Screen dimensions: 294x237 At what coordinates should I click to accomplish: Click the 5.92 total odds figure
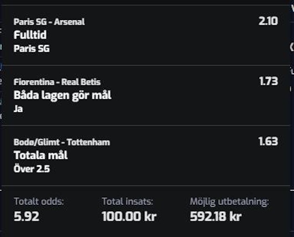click(x=26, y=217)
